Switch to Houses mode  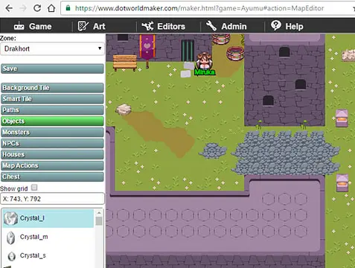(x=52, y=154)
